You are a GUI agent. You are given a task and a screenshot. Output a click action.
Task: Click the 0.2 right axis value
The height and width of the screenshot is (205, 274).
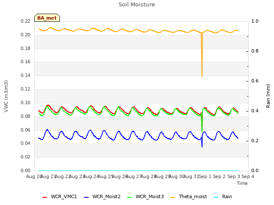(255, 141)
